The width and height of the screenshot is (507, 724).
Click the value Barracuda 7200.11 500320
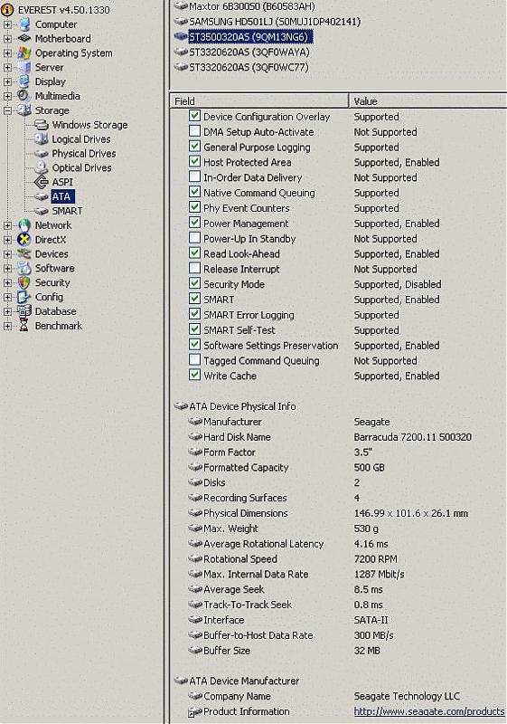tap(412, 437)
